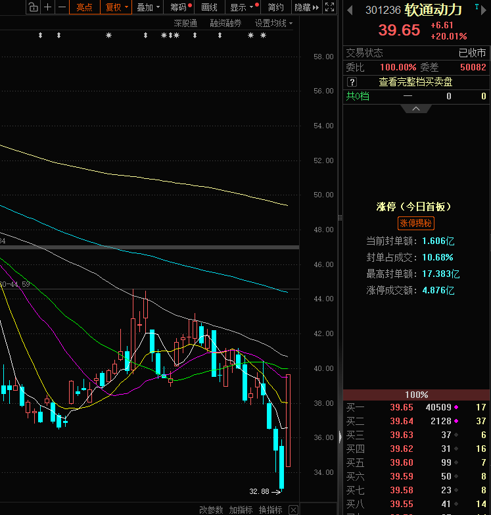Click the 涨停成交额 value 4.876亿
The width and height of the screenshot is (491, 515).
(438, 290)
